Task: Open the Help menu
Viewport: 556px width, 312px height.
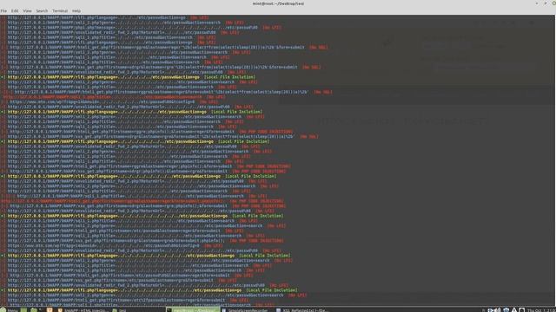Action: point(76,11)
